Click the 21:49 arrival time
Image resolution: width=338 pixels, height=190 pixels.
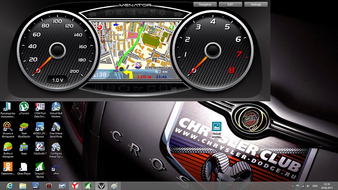[161, 77]
